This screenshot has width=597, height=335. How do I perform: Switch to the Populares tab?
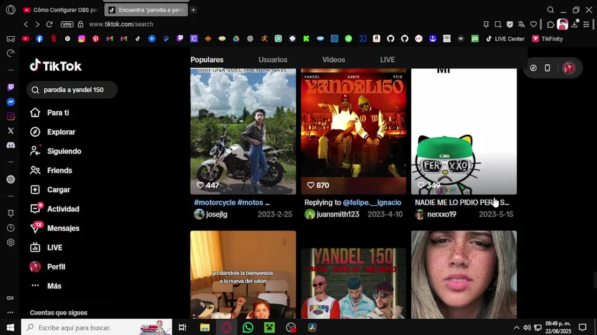(x=207, y=60)
